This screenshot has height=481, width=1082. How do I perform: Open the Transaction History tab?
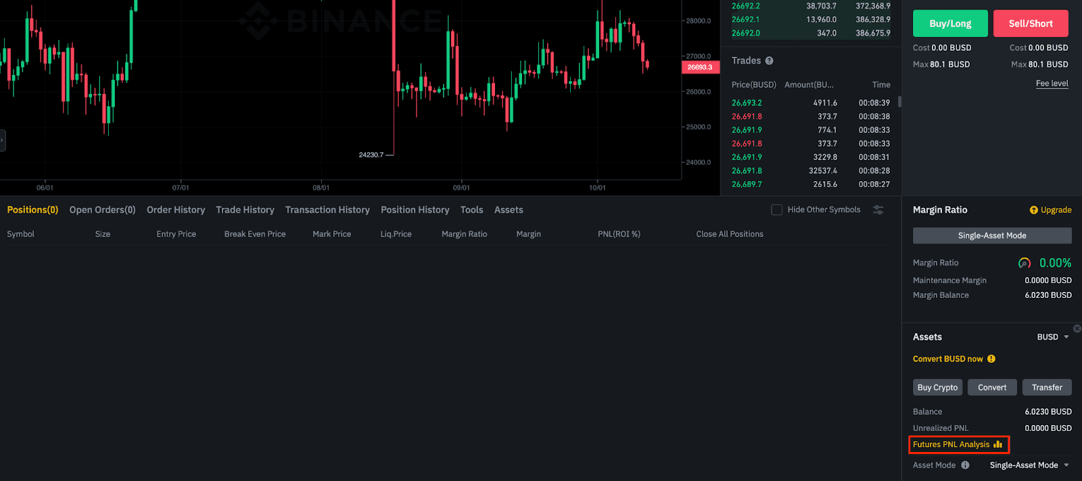pyautogui.click(x=327, y=210)
